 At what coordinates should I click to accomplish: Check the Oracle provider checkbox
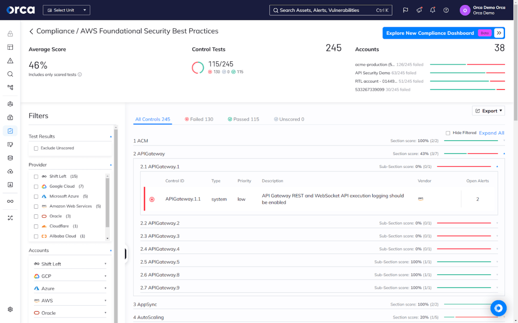pyautogui.click(x=36, y=216)
